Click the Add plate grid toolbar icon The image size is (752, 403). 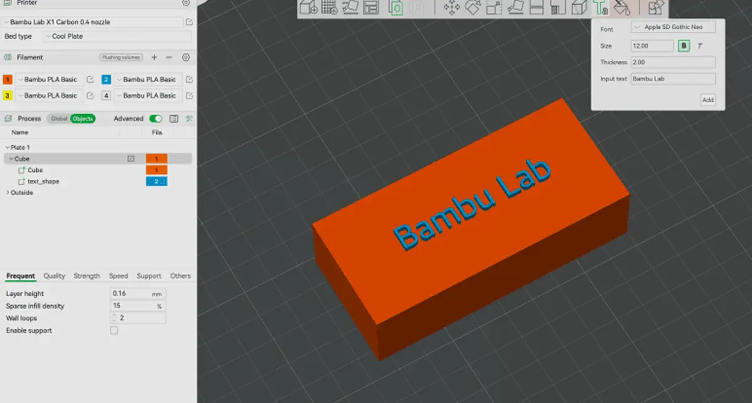click(329, 7)
